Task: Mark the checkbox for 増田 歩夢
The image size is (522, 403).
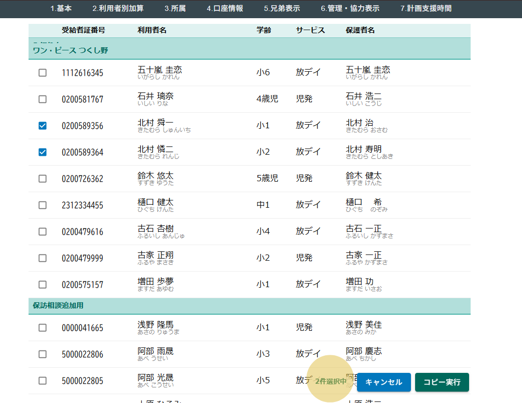Action: 43,285
